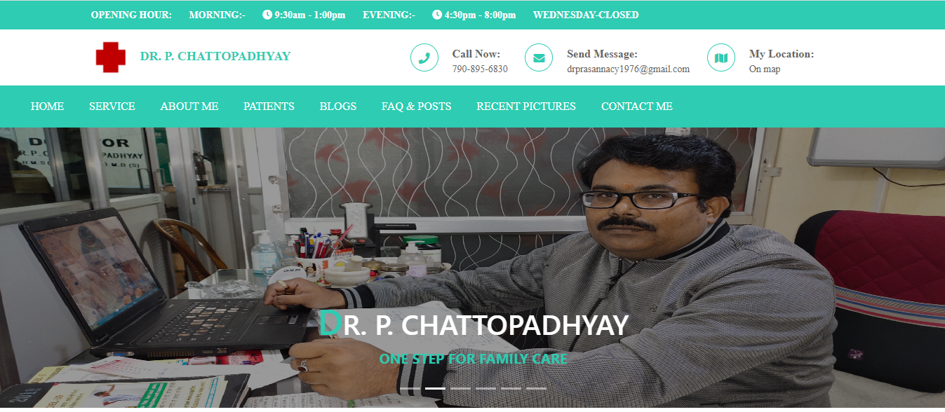The width and height of the screenshot is (945, 412).
Task: Open the On map location link
Action: (x=765, y=69)
